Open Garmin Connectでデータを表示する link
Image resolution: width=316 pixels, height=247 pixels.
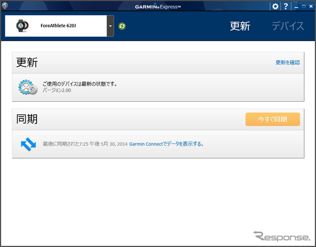point(166,144)
